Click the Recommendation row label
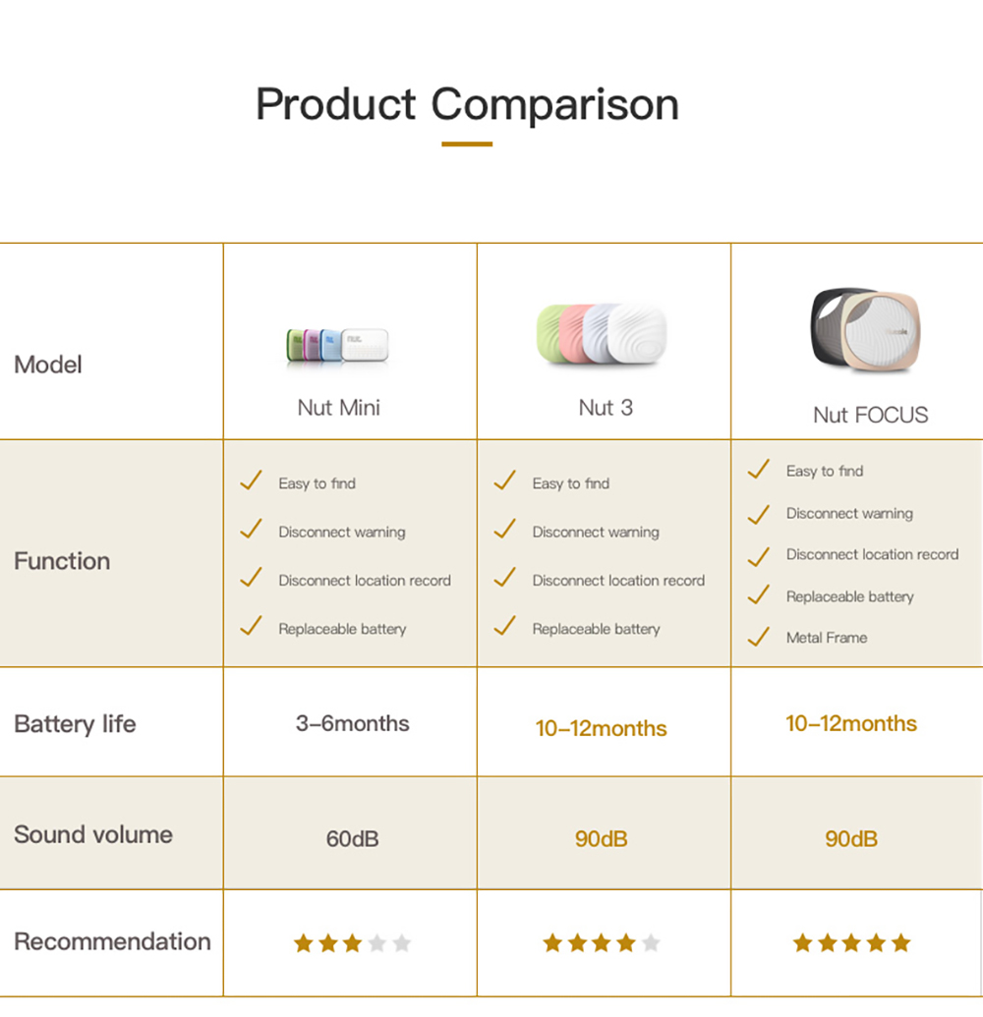 coord(112,941)
